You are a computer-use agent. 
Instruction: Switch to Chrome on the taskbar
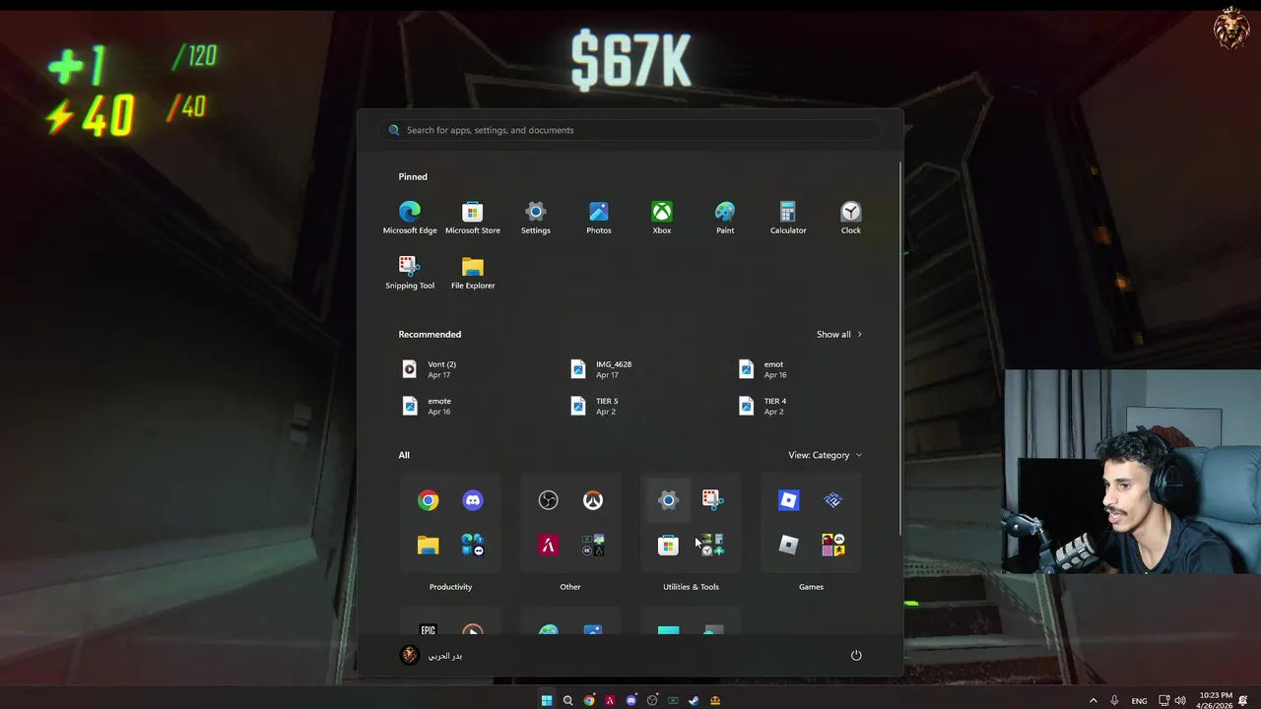click(589, 701)
